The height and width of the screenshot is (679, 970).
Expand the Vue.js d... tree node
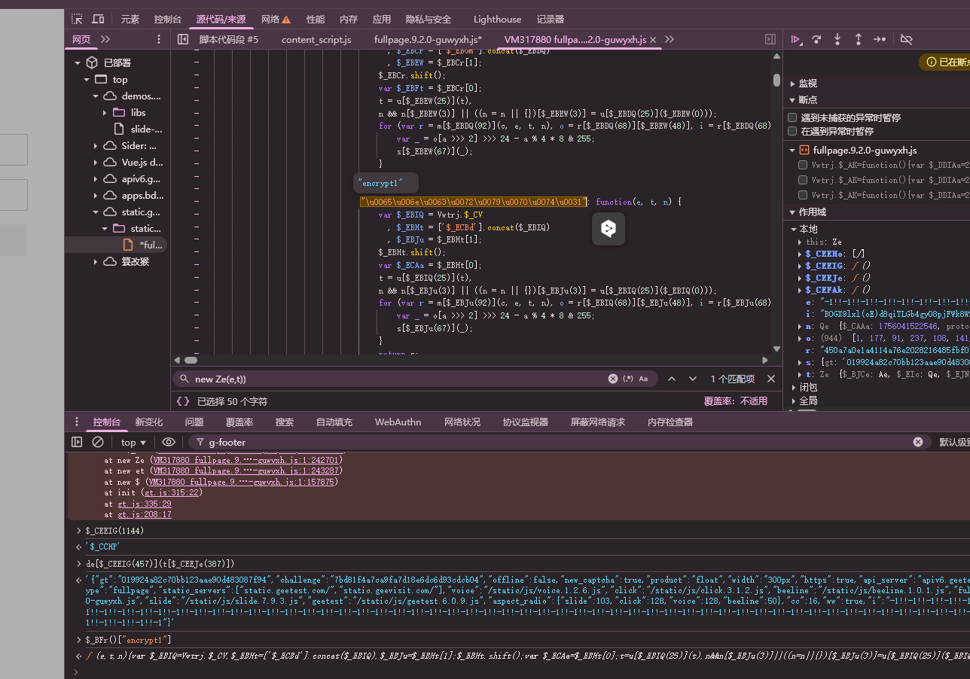tap(96, 162)
